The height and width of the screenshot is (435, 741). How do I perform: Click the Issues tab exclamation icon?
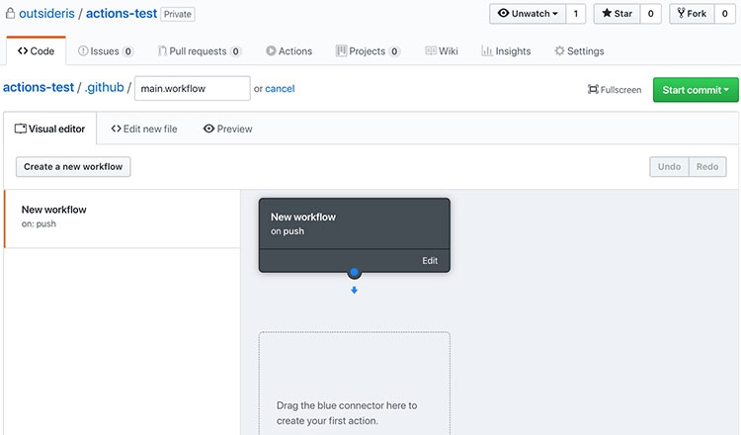coord(83,50)
